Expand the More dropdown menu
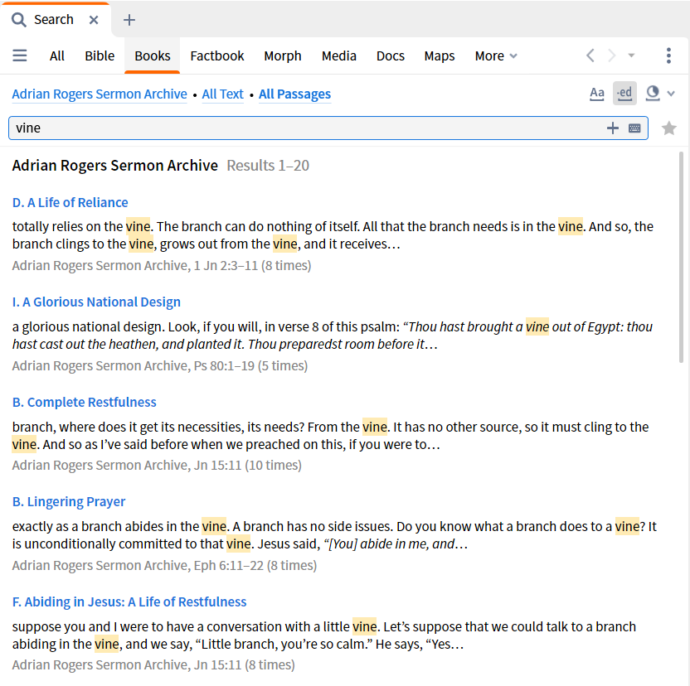690x686 pixels. pos(496,56)
